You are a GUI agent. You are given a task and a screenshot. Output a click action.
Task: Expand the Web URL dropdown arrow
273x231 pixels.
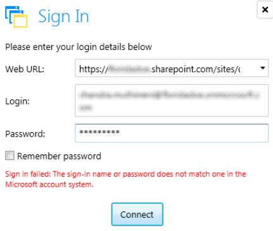click(x=263, y=68)
